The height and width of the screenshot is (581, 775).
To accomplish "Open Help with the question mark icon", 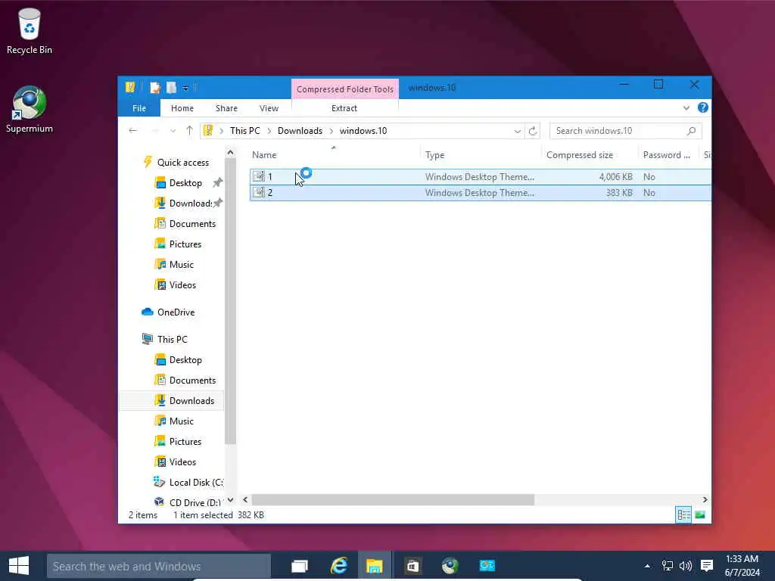I will [x=703, y=107].
